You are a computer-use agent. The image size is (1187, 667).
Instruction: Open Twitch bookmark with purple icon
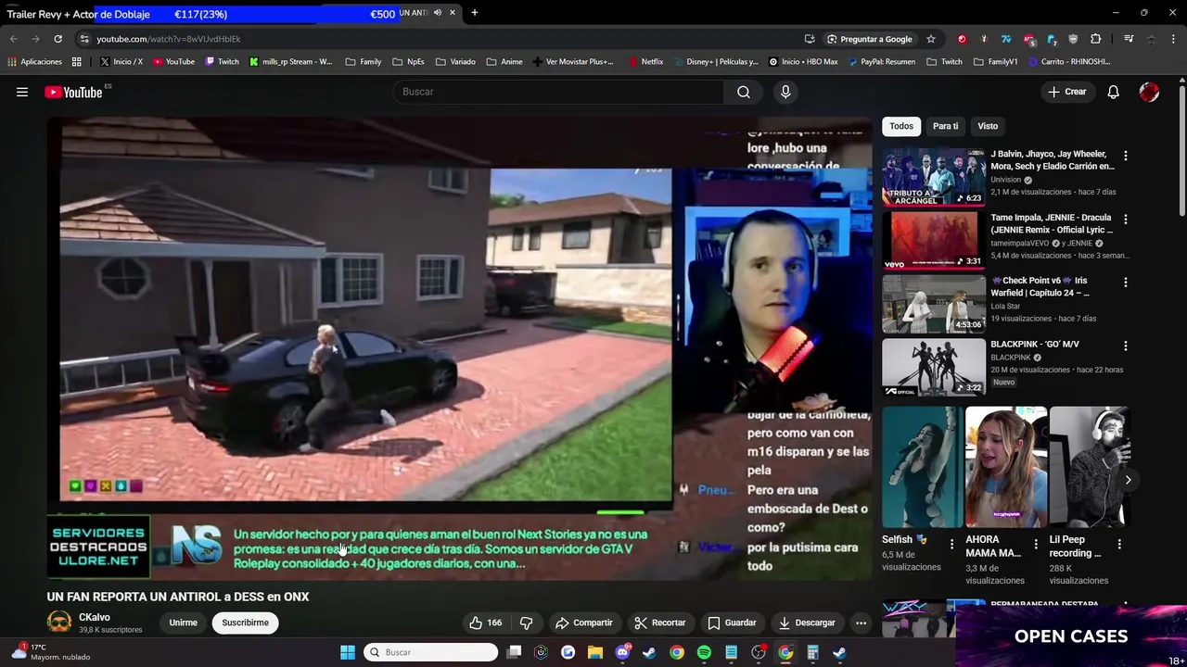coord(222,62)
